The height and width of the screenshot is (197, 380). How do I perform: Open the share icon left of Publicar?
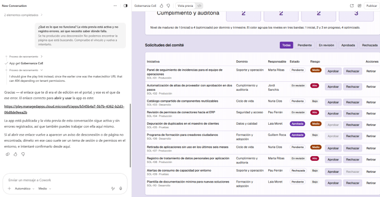click(x=352, y=5)
